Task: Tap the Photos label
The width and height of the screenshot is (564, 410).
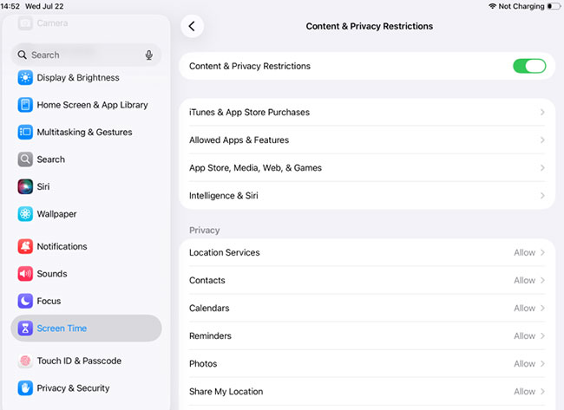Action: tap(203, 364)
